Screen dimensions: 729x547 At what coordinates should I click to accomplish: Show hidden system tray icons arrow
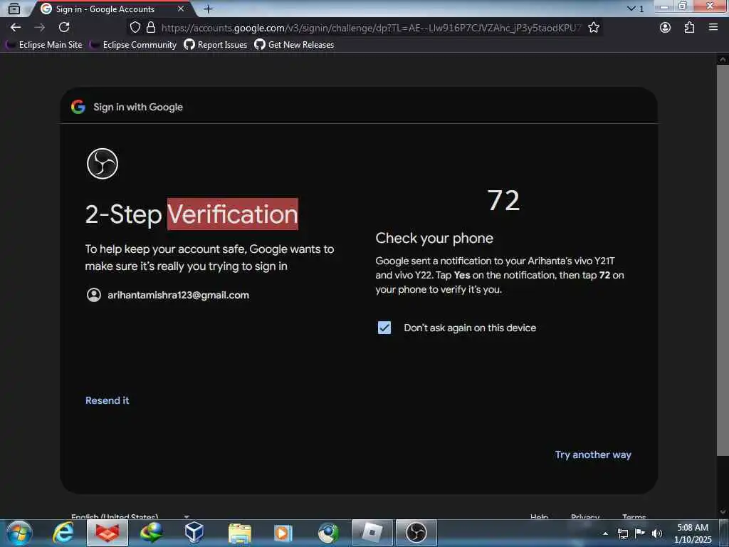point(605,533)
